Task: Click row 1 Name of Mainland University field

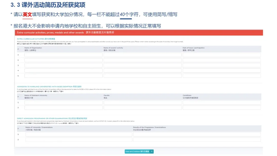Action: 63,102
